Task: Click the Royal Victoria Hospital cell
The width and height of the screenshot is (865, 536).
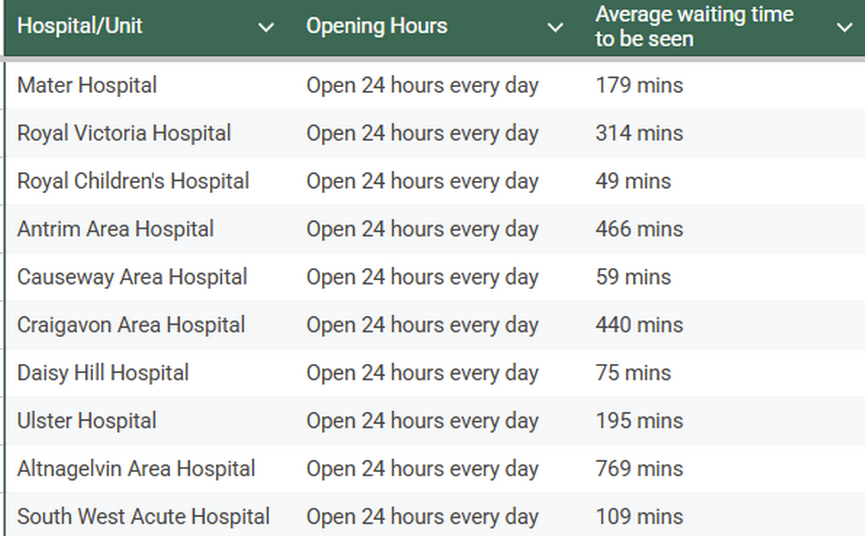Action: click(x=124, y=133)
